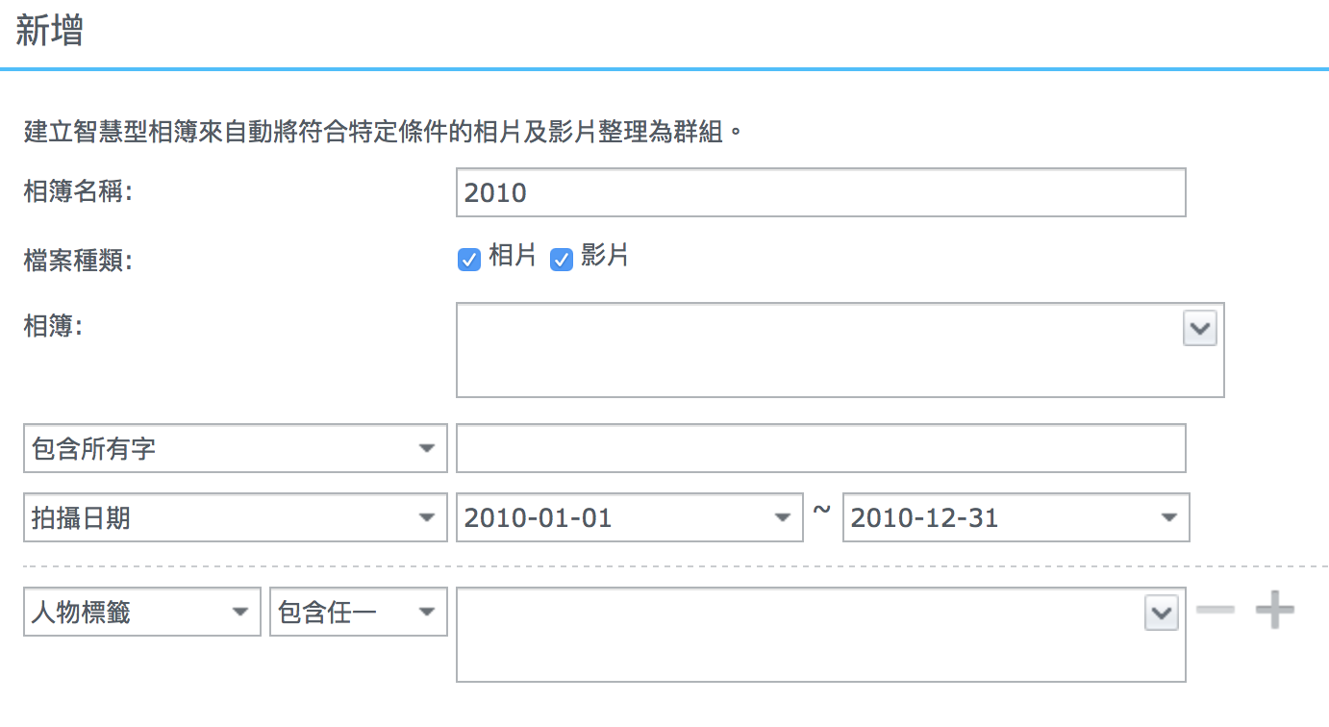The image size is (1329, 727).
Task: Click the keyword text field beside 包含所有字
Action: [x=820, y=449]
